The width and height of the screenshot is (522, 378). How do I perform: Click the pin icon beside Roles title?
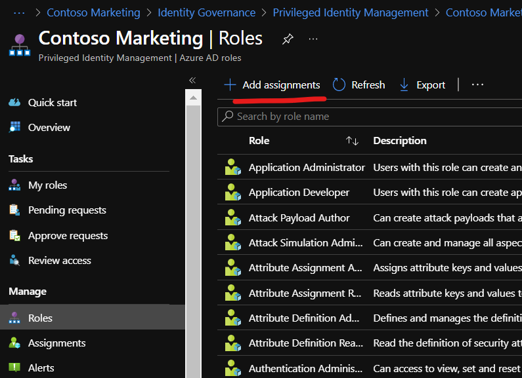[x=288, y=39]
